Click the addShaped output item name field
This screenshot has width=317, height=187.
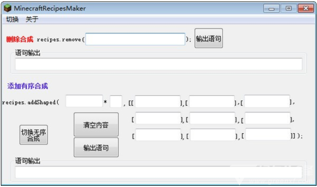point(84,101)
